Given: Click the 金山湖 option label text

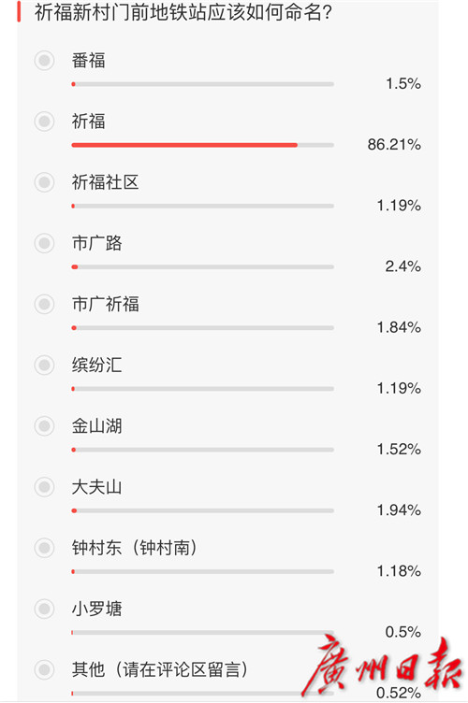Looking at the screenshot, I should coord(97,426).
